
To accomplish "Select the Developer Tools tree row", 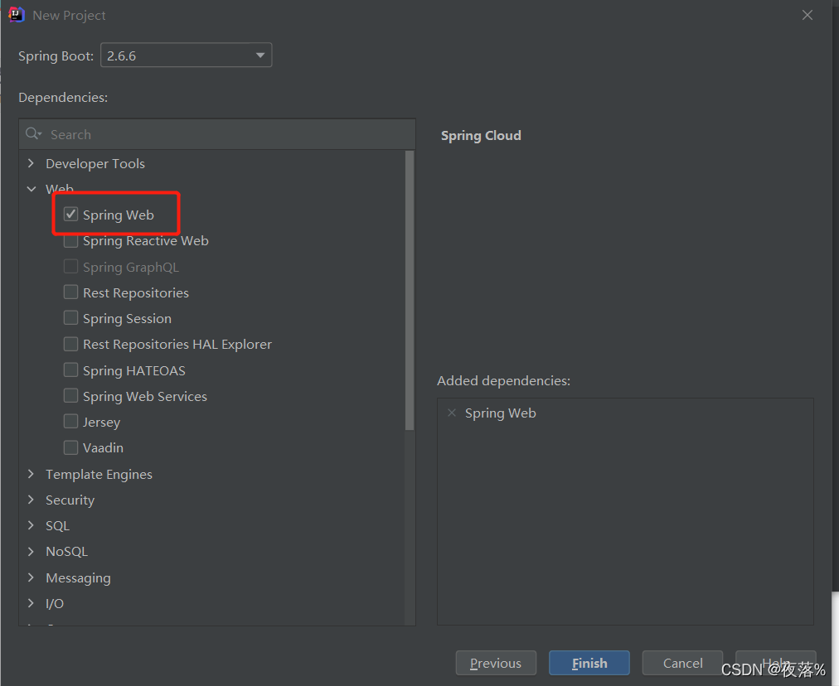I will pos(212,163).
